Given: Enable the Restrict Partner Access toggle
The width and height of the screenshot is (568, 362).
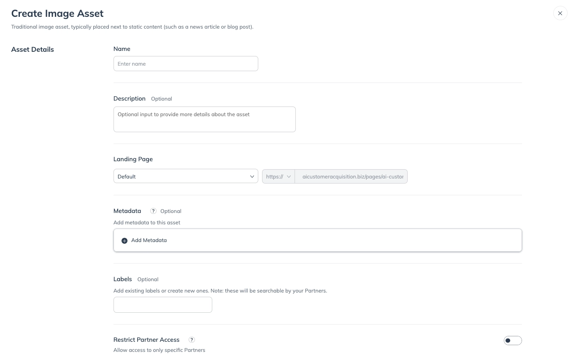Looking at the screenshot, I should [x=512, y=341].
